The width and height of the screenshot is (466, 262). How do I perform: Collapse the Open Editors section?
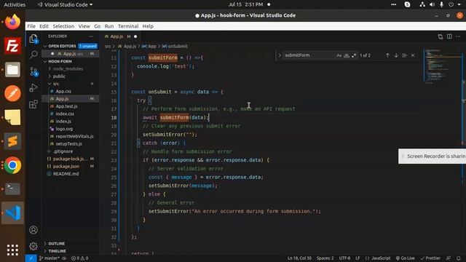pyautogui.click(x=62, y=46)
